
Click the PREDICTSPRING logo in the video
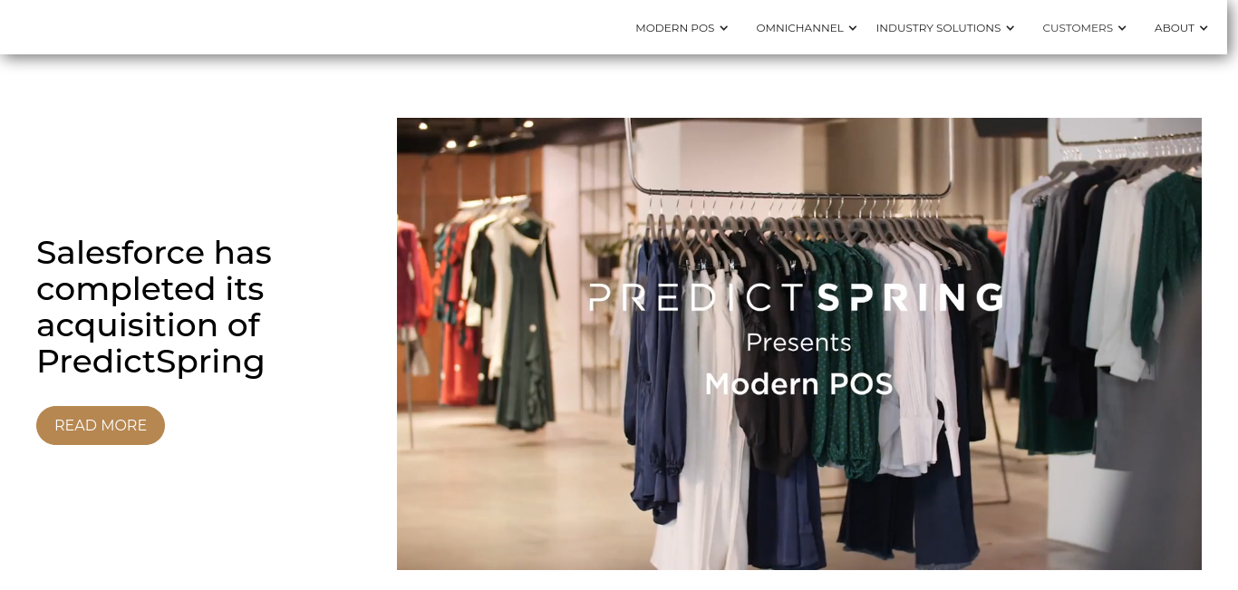797,297
